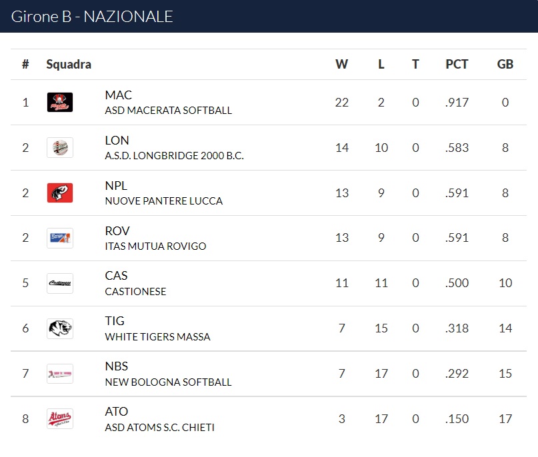
Task: Select the Itas Mutua Rovigo team logo
Action: click(x=60, y=238)
